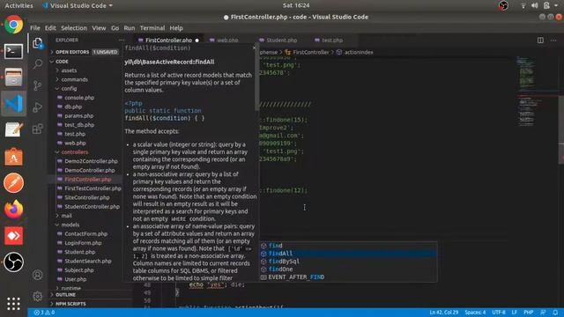Click the feedback icon in status bar
564x317 pixels.
(x=543, y=313)
